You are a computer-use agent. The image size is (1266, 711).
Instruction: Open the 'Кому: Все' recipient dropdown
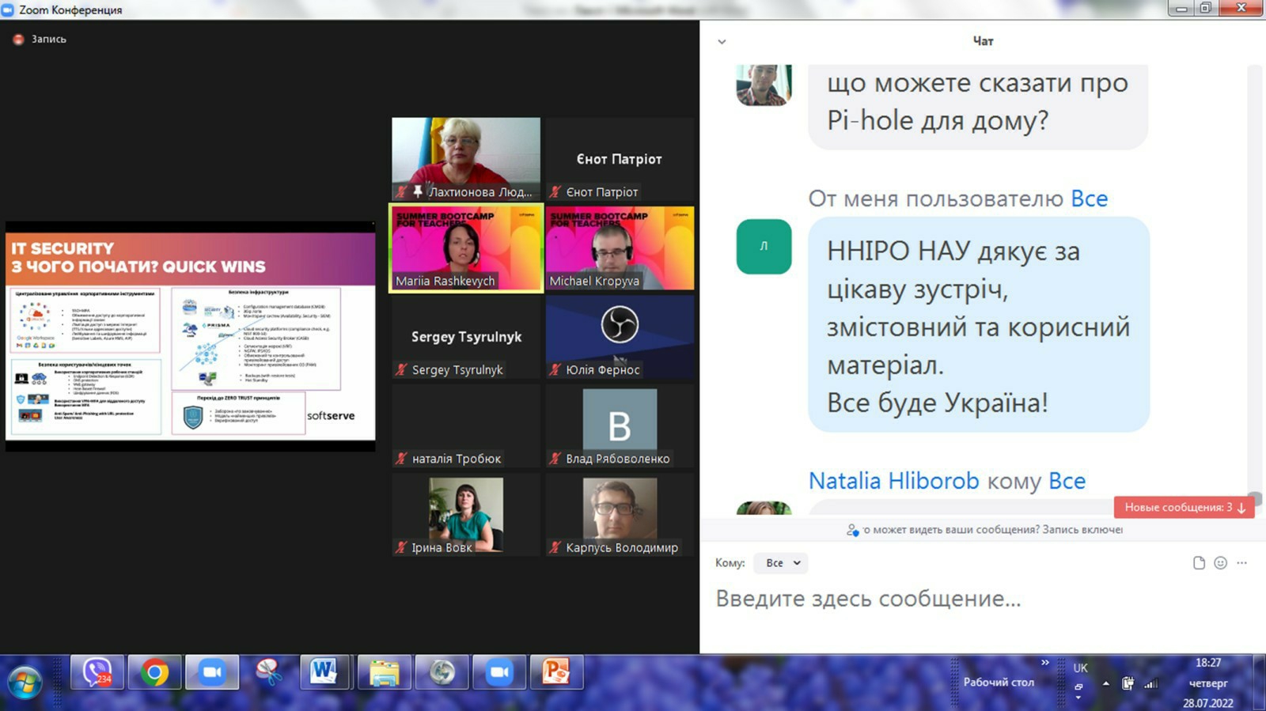[782, 563]
